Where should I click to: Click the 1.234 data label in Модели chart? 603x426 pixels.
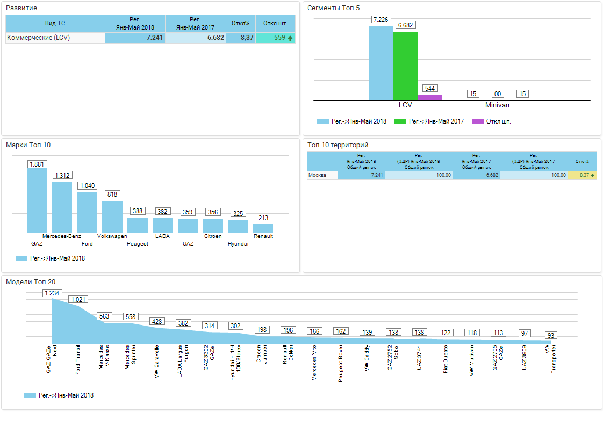[52, 293]
